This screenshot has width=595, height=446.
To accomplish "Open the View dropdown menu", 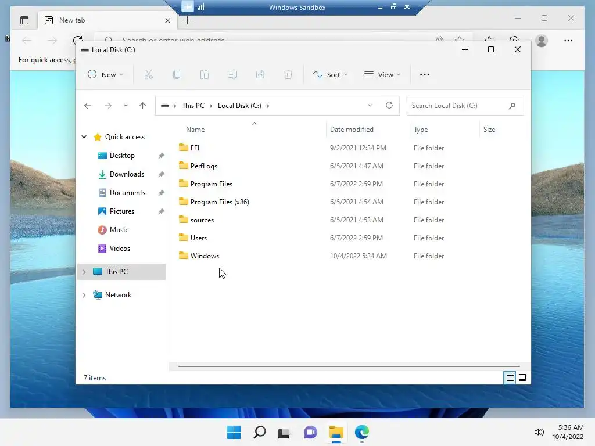I will [x=382, y=75].
